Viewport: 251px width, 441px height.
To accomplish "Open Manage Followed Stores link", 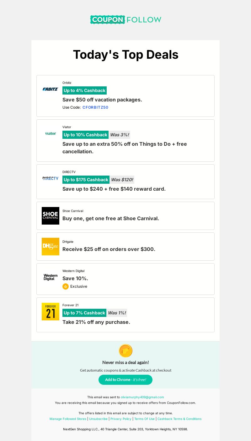I will tap(68, 419).
